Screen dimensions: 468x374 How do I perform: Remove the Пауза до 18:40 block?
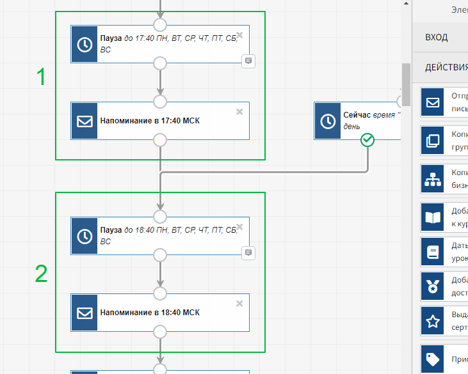click(x=239, y=227)
